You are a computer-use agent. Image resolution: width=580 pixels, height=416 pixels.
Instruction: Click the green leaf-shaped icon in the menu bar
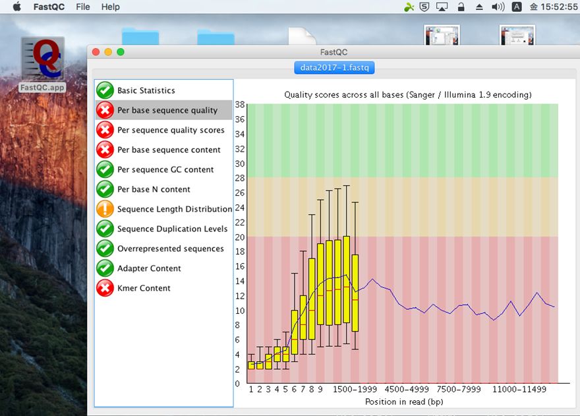pyautogui.click(x=409, y=7)
